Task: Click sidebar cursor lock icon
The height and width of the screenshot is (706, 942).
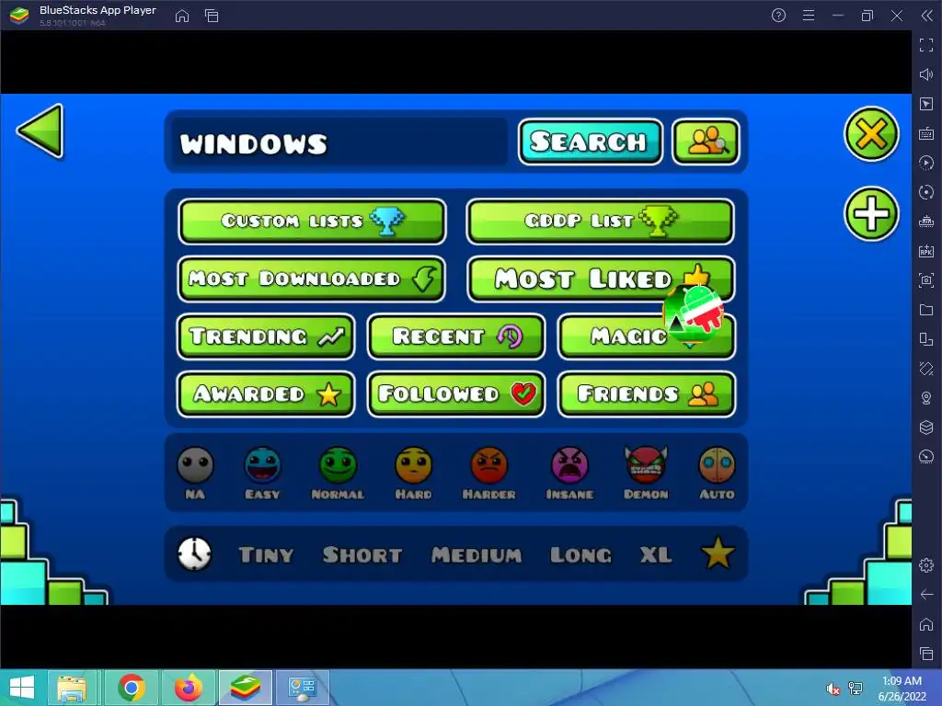Action: pos(926,104)
